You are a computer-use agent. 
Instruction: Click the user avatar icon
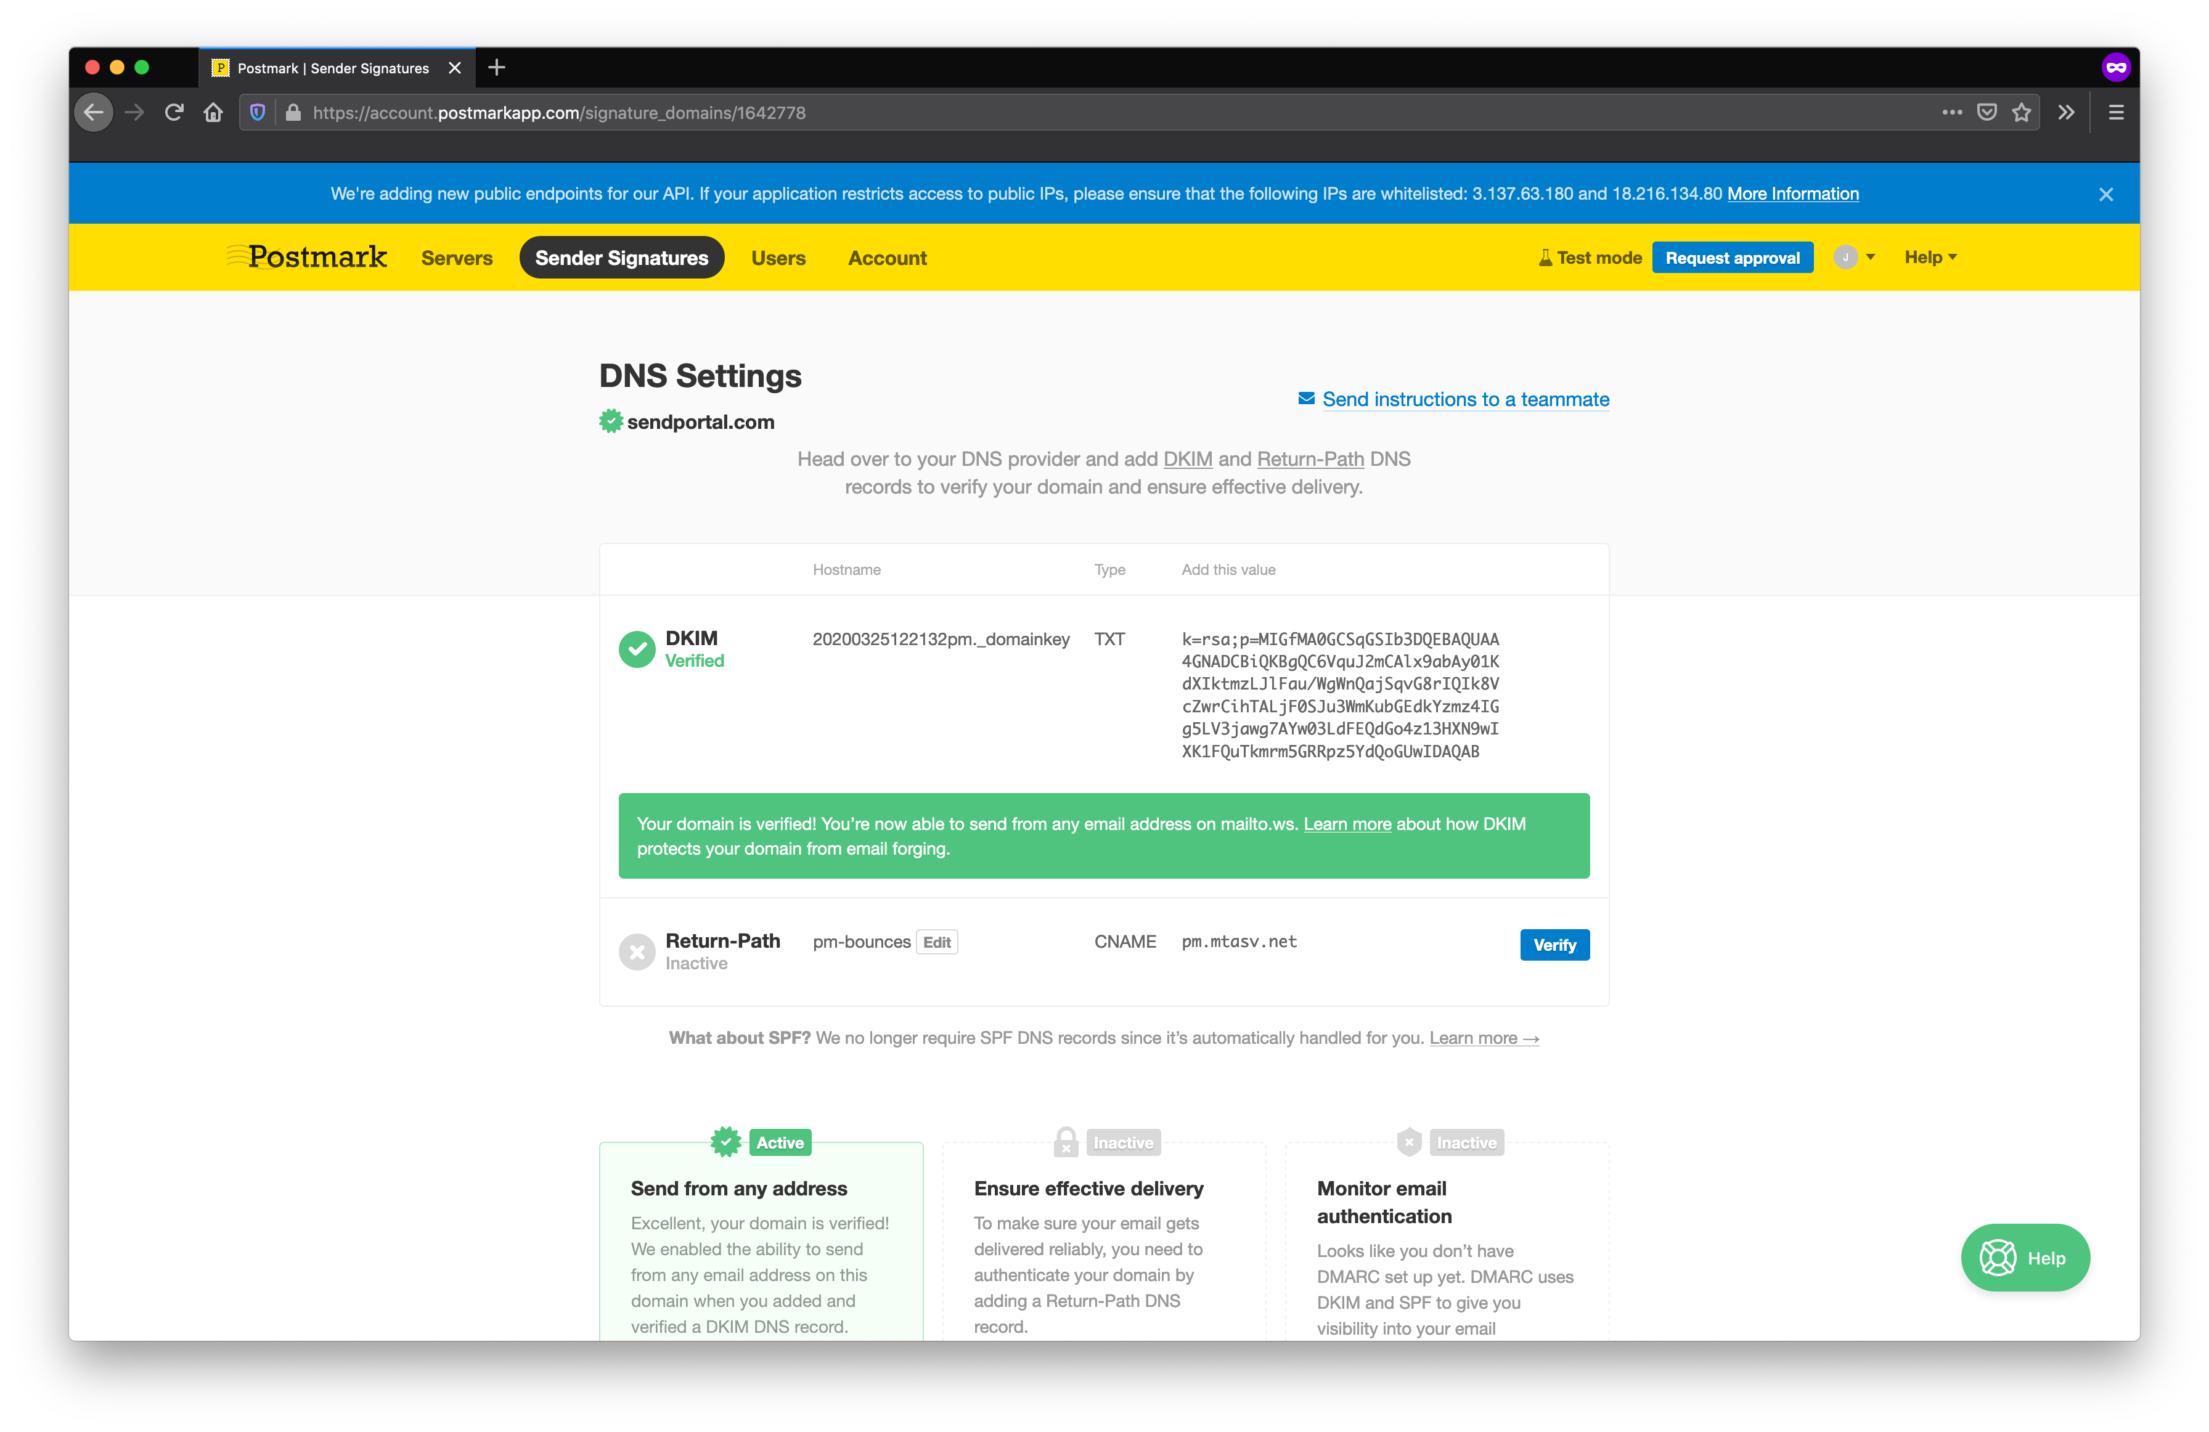[x=1845, y=257]
